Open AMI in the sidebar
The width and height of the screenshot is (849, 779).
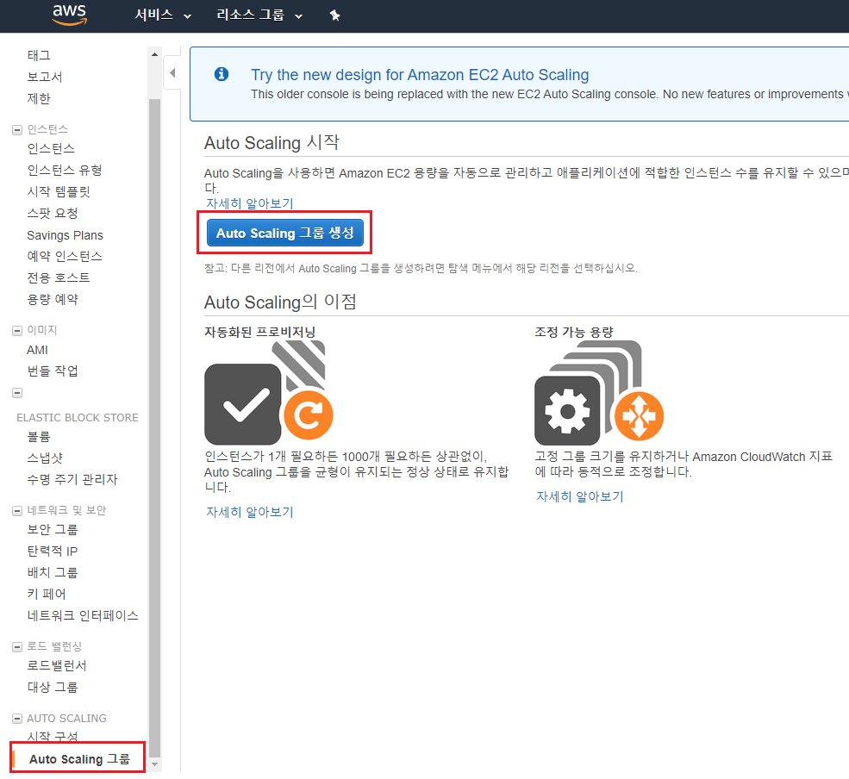coord(37,350)
